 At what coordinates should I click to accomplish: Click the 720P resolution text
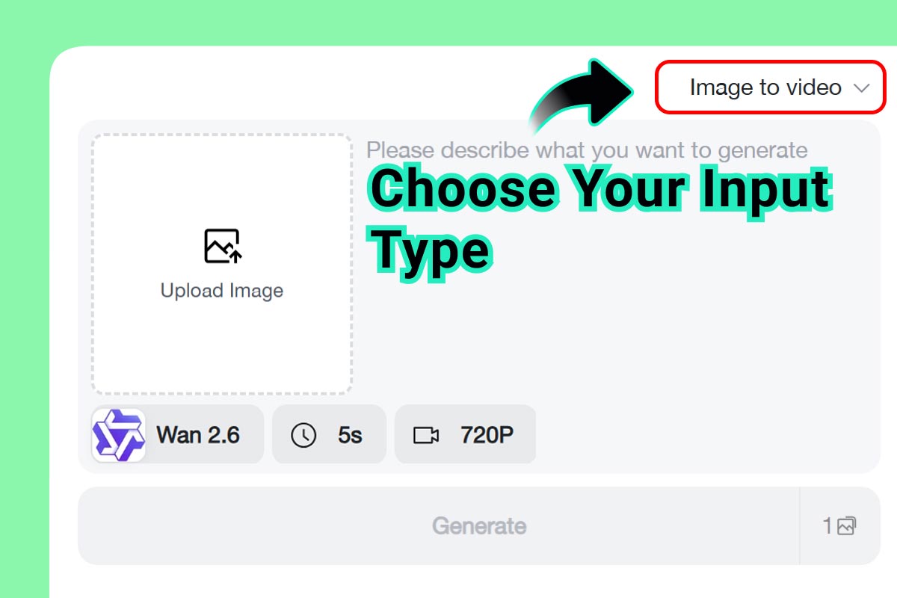point(487,434)
